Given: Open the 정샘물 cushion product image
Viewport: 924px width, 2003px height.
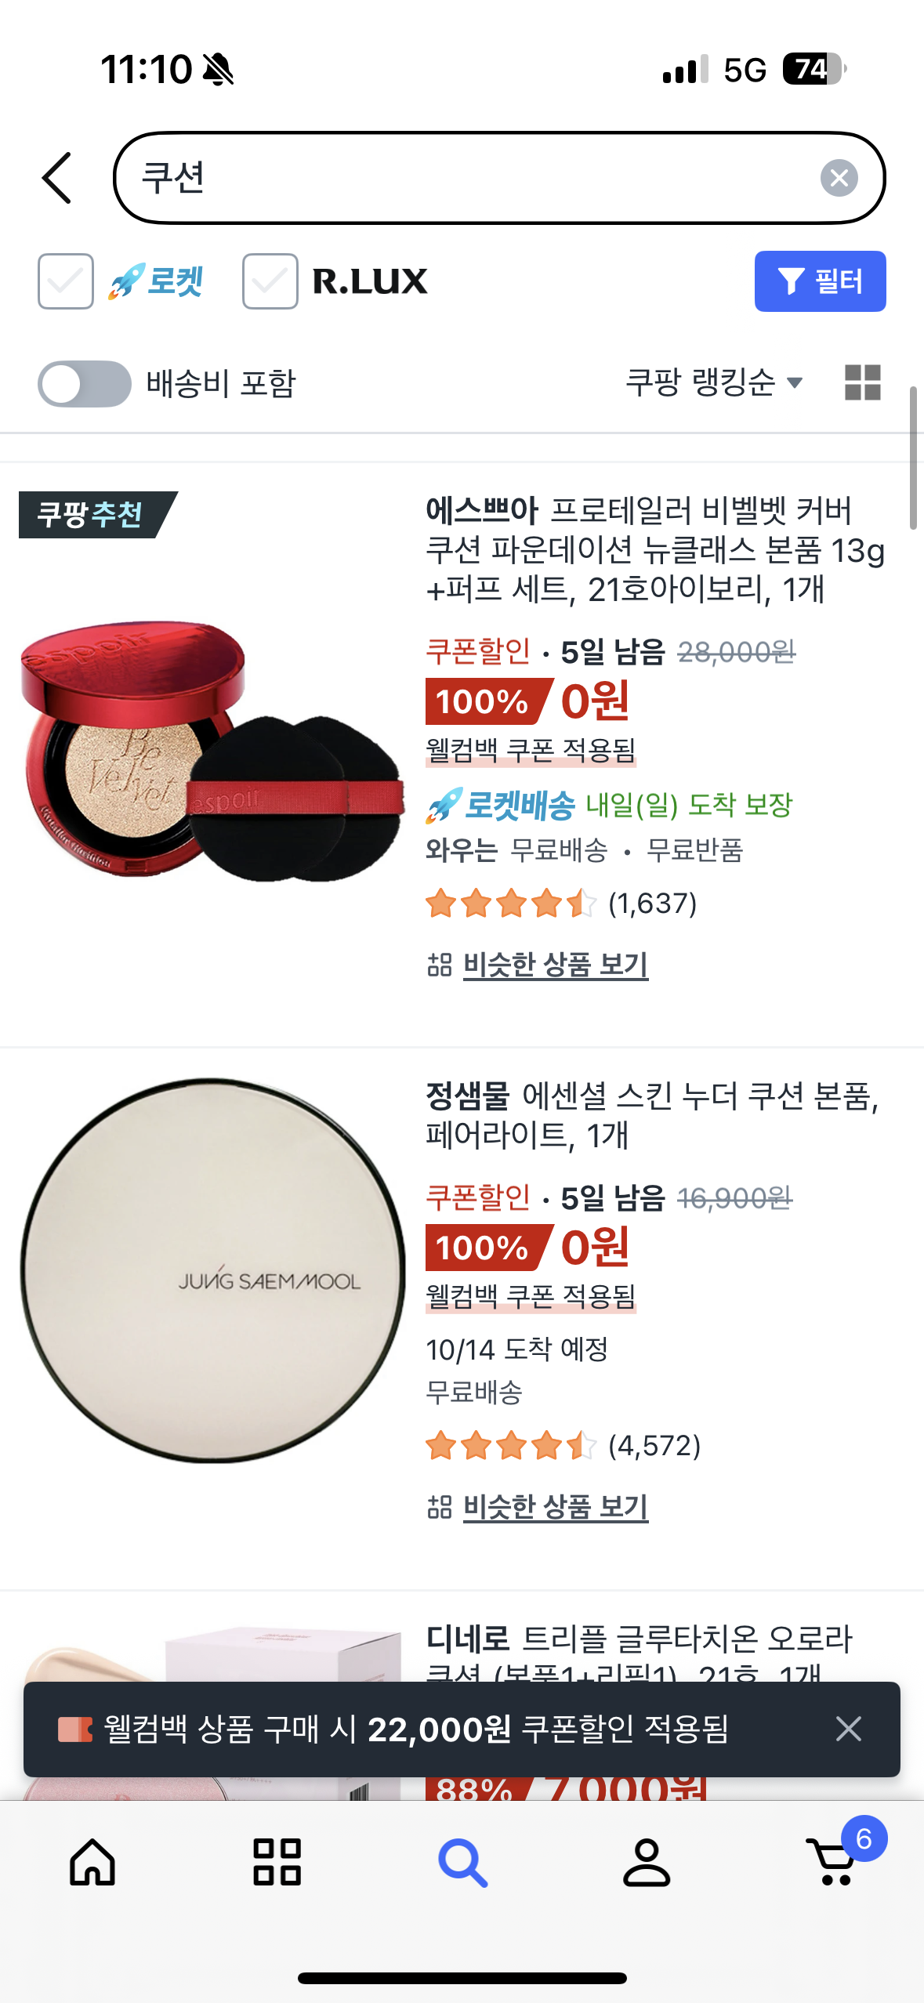Looking at the screenshot, I should point(212,1270).
